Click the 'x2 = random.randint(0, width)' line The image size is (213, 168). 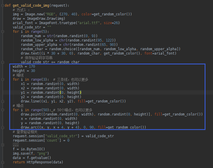point(50,88)
